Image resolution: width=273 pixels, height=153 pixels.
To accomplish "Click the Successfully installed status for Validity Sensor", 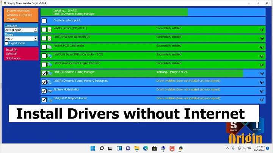I will [x=169, y=28].
